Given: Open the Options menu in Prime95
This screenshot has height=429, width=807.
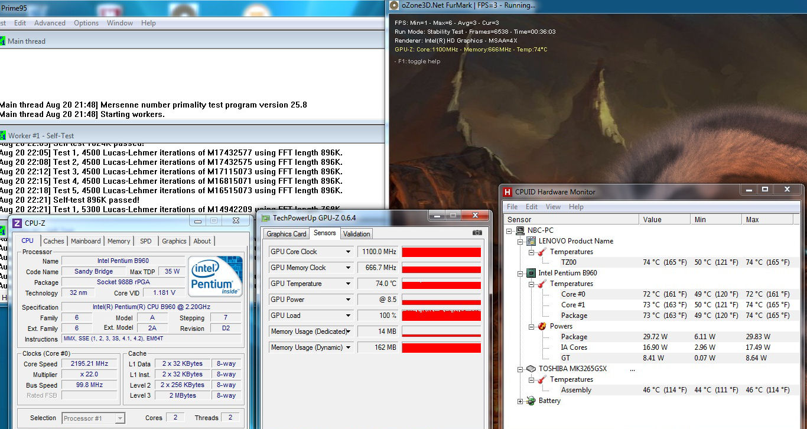Looking at the screenshot, I should [86, 23].
